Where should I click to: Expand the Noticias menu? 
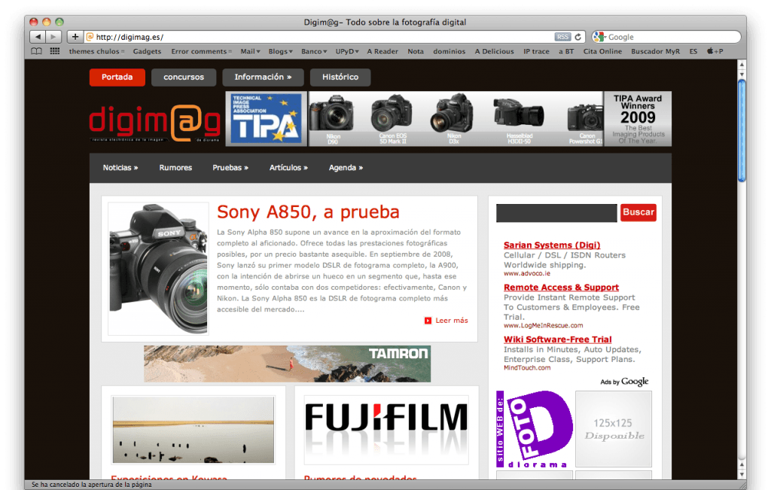(x=120, y=168)
